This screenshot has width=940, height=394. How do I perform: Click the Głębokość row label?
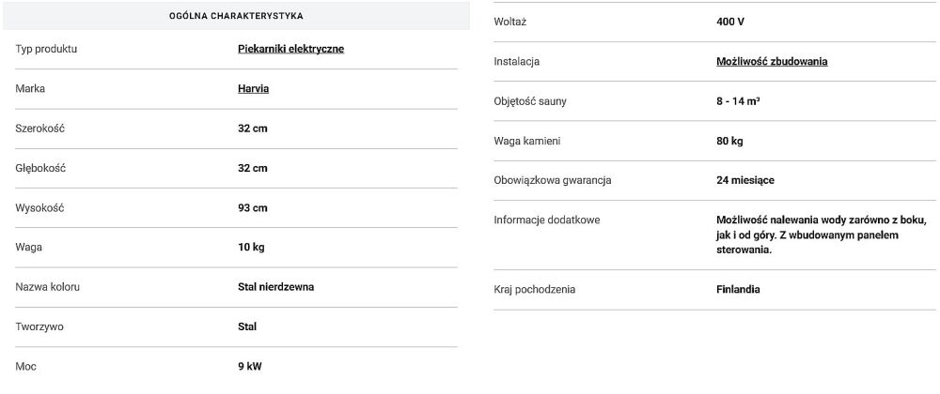[x=41, y=168]
